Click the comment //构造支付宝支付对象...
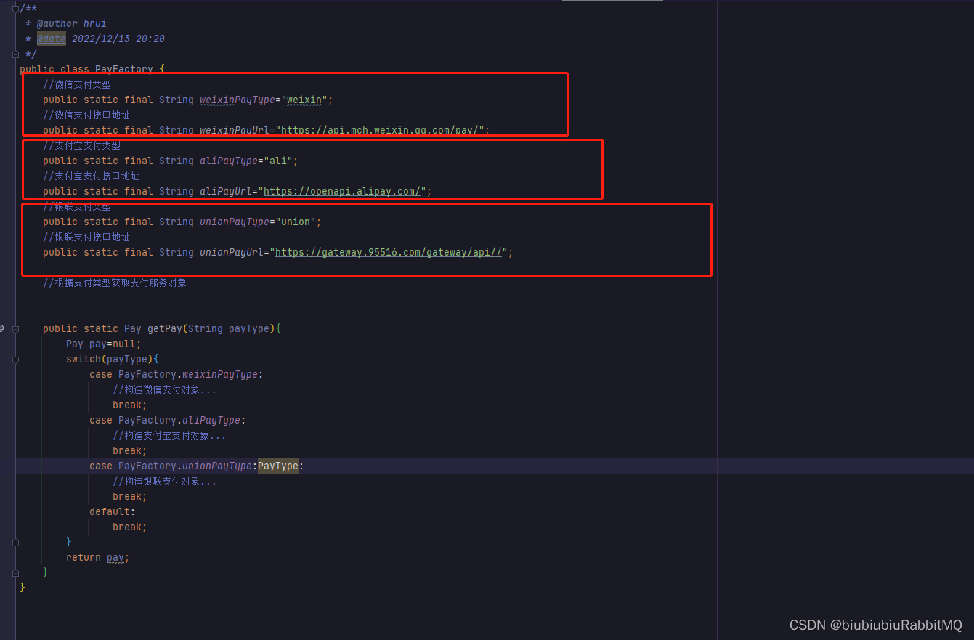974x640 pixels. pyautogui.click(x=169, y=436)
